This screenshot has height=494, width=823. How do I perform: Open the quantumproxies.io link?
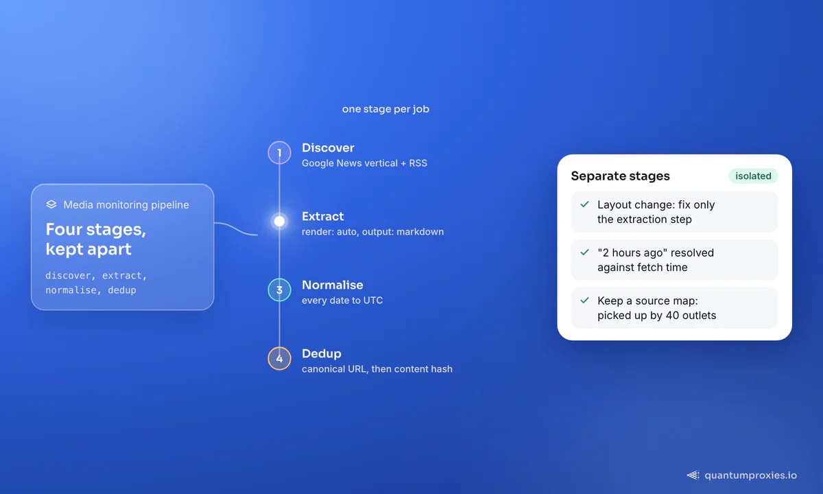click(751, 475)
